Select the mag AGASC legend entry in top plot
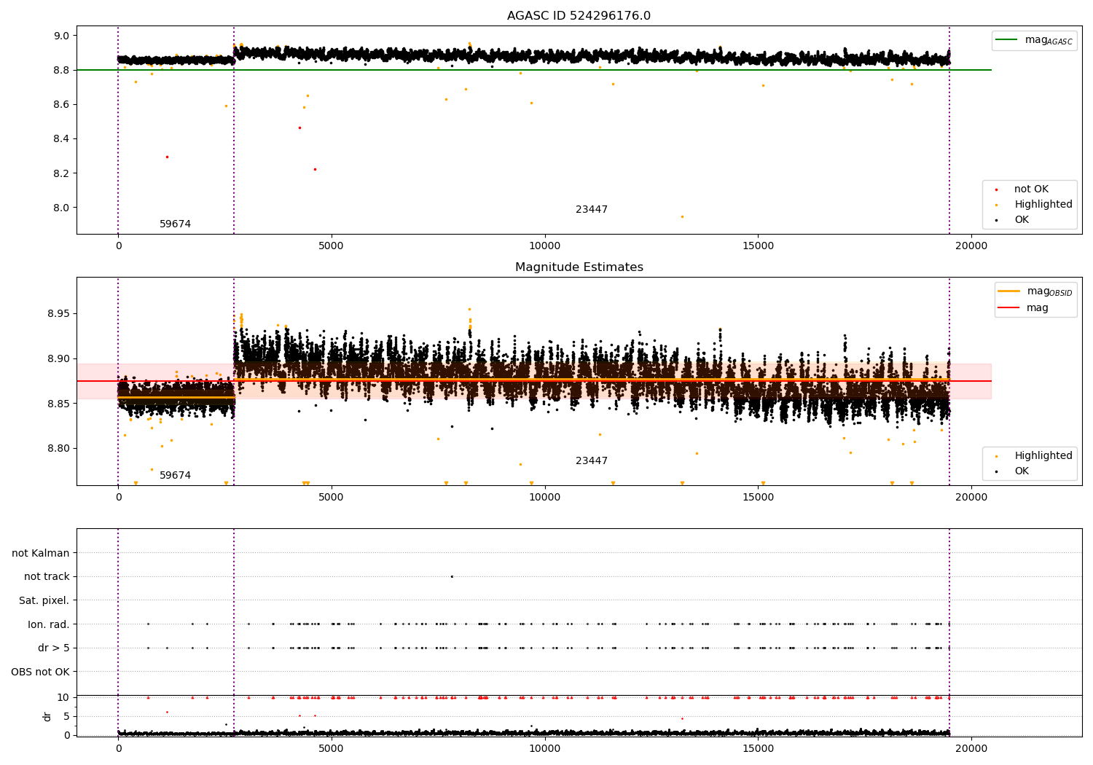The height and width of the screenshot is (765, 1093). coord(1035,40)
